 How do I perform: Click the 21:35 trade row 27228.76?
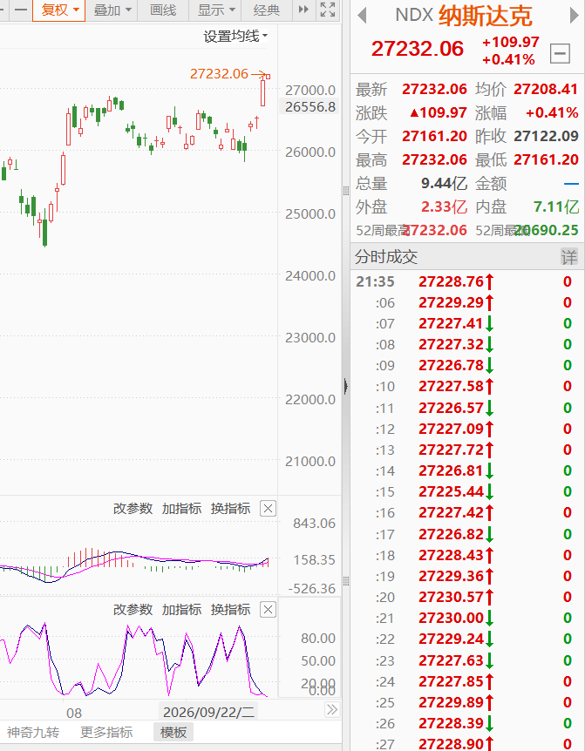(467, 281)
